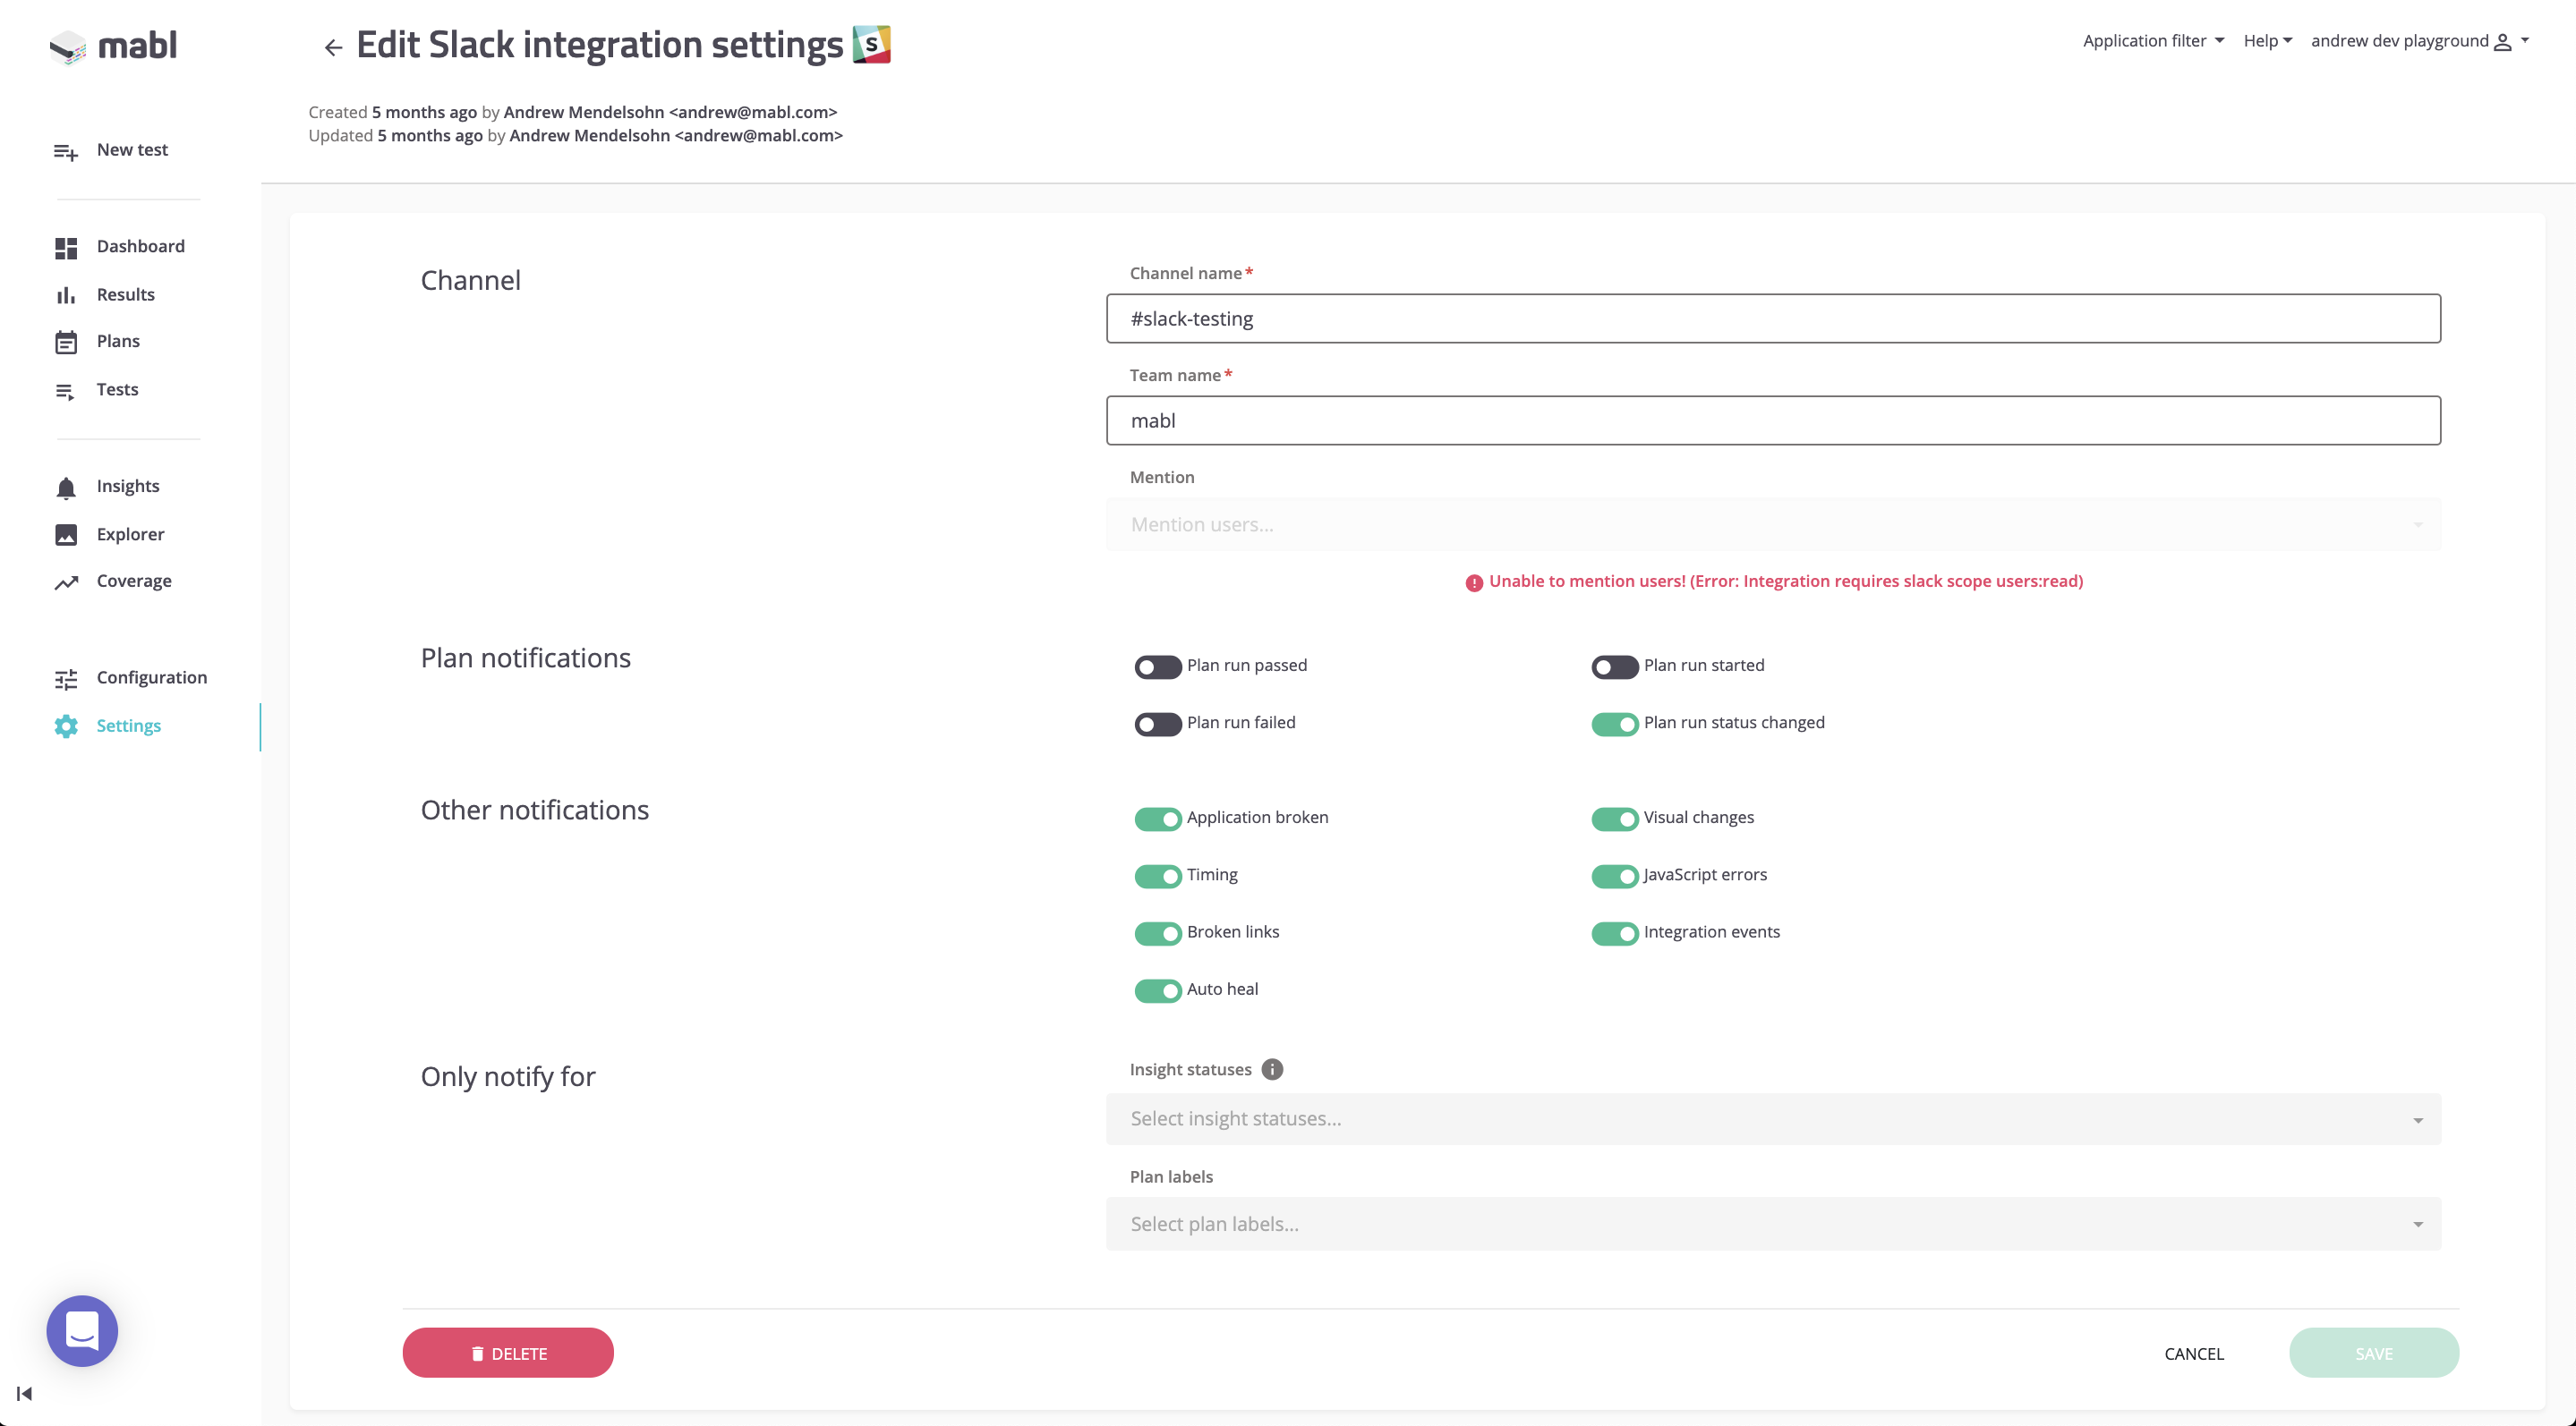Collapse sidebar using bottom-left arrow icon
The height and width of the screenshot is (1426, 2576).
pos(25,1393)
